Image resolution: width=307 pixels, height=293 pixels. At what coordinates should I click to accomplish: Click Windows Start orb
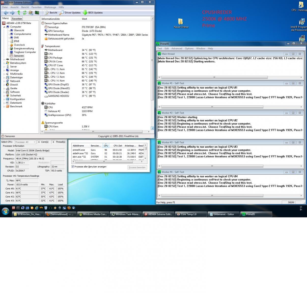(x=5, y=211)
